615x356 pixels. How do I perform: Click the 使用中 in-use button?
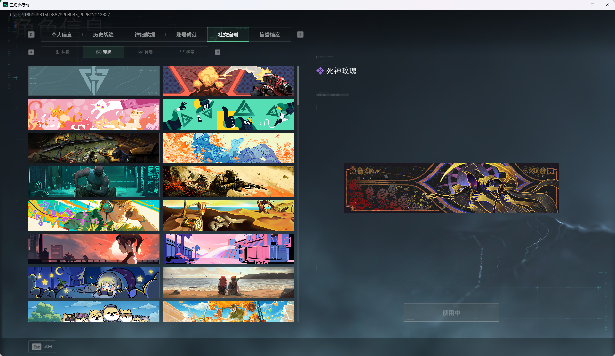[451, 312]
